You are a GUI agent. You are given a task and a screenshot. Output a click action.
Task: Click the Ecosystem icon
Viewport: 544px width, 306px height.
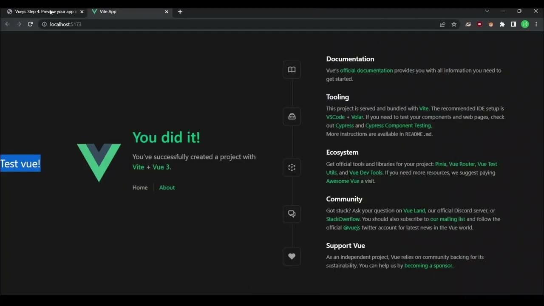coord(292,167)
